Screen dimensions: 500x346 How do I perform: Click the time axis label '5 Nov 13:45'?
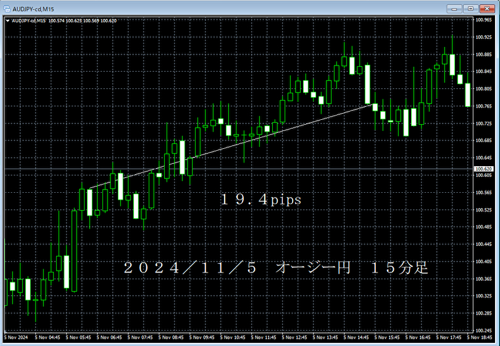325,337
